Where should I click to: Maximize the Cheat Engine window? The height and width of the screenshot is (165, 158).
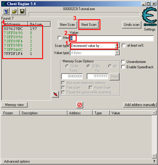point(148,4)
